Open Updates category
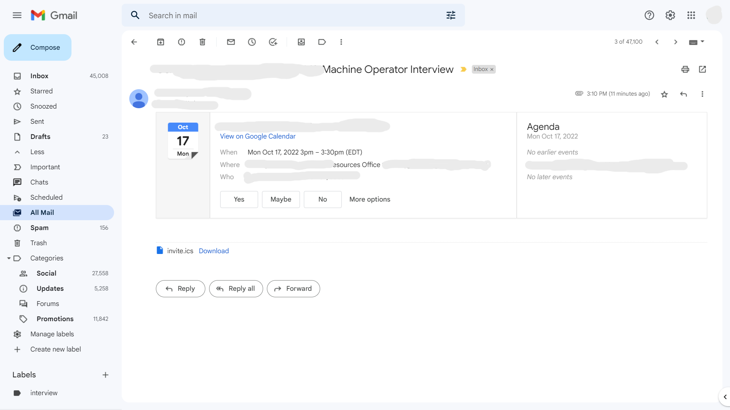Screen dimensions: 730x410 pyautogui.click(x=57, y=289)
